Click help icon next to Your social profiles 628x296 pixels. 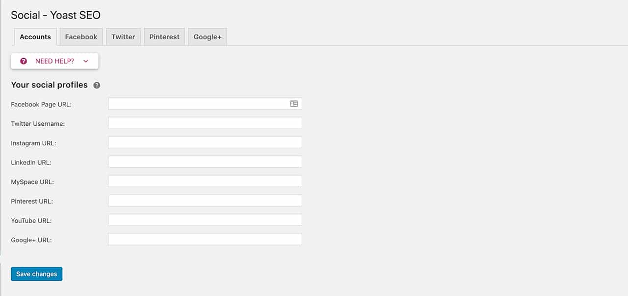tap(97, 85)
